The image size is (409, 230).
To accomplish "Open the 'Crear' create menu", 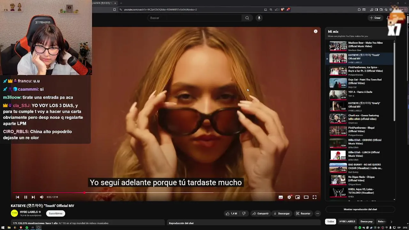I will [x=375, y=18].
